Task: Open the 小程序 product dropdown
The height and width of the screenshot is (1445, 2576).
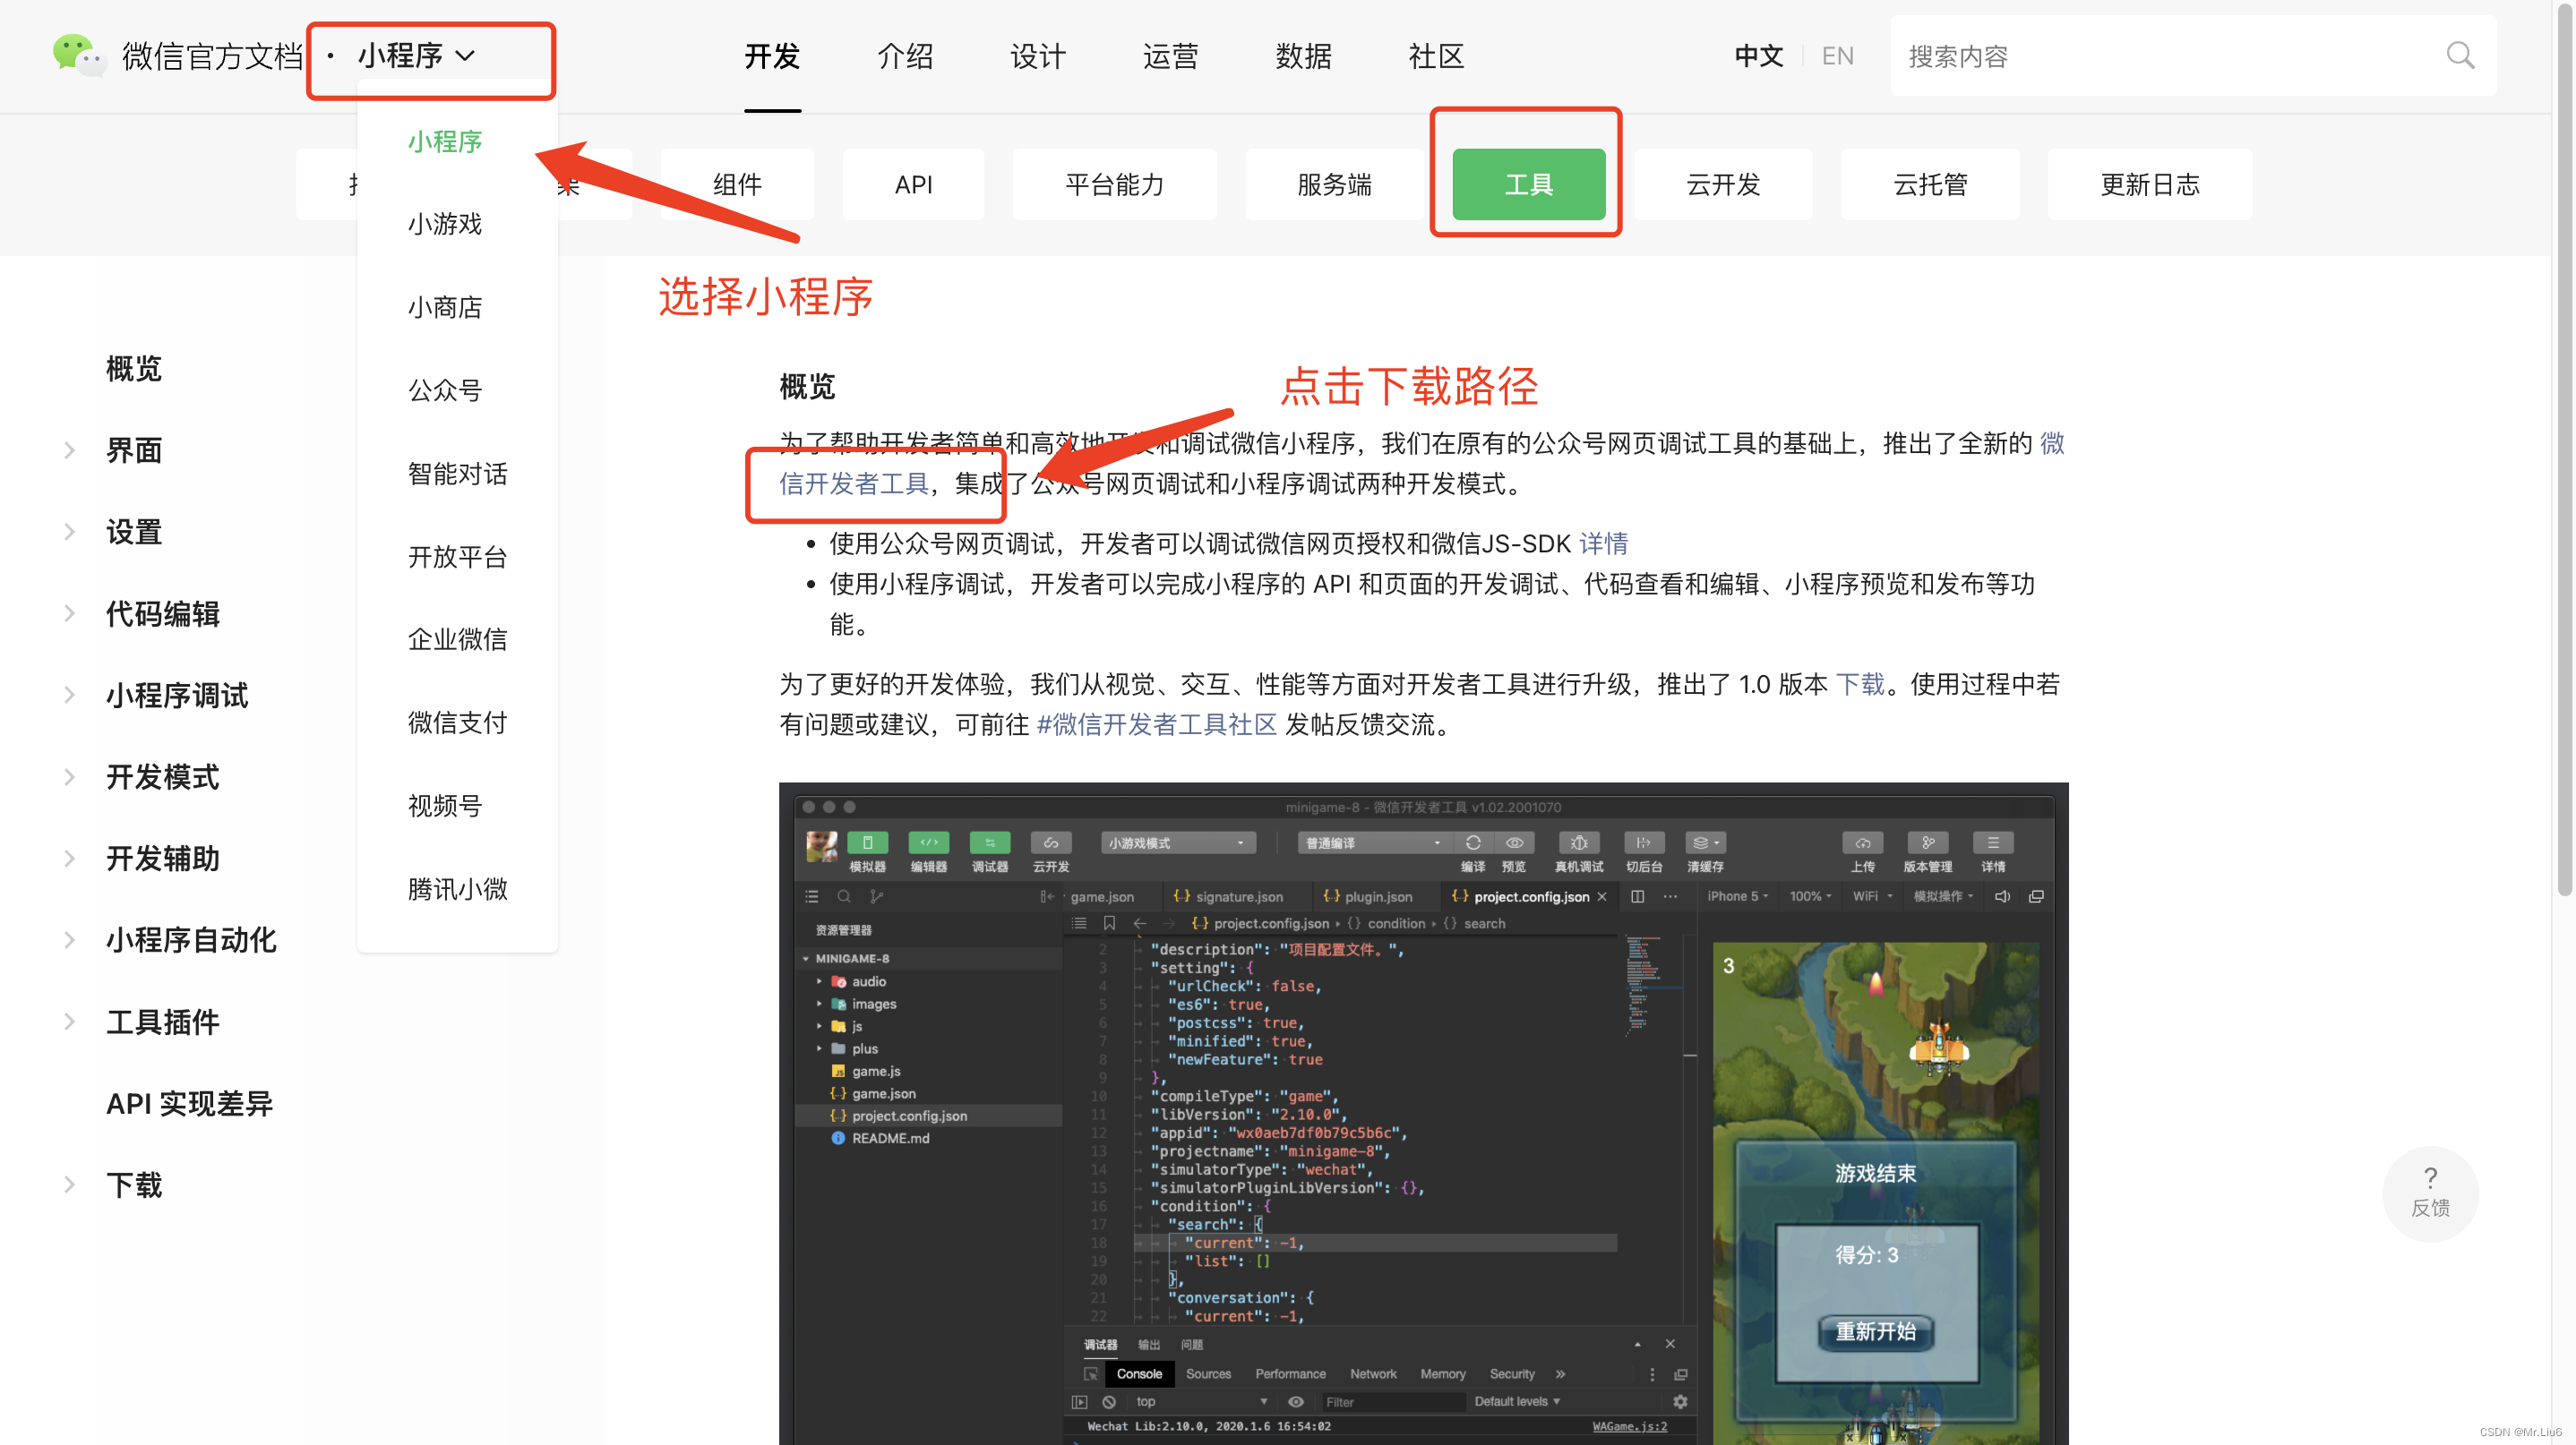Action: click(x=415, y=56)
